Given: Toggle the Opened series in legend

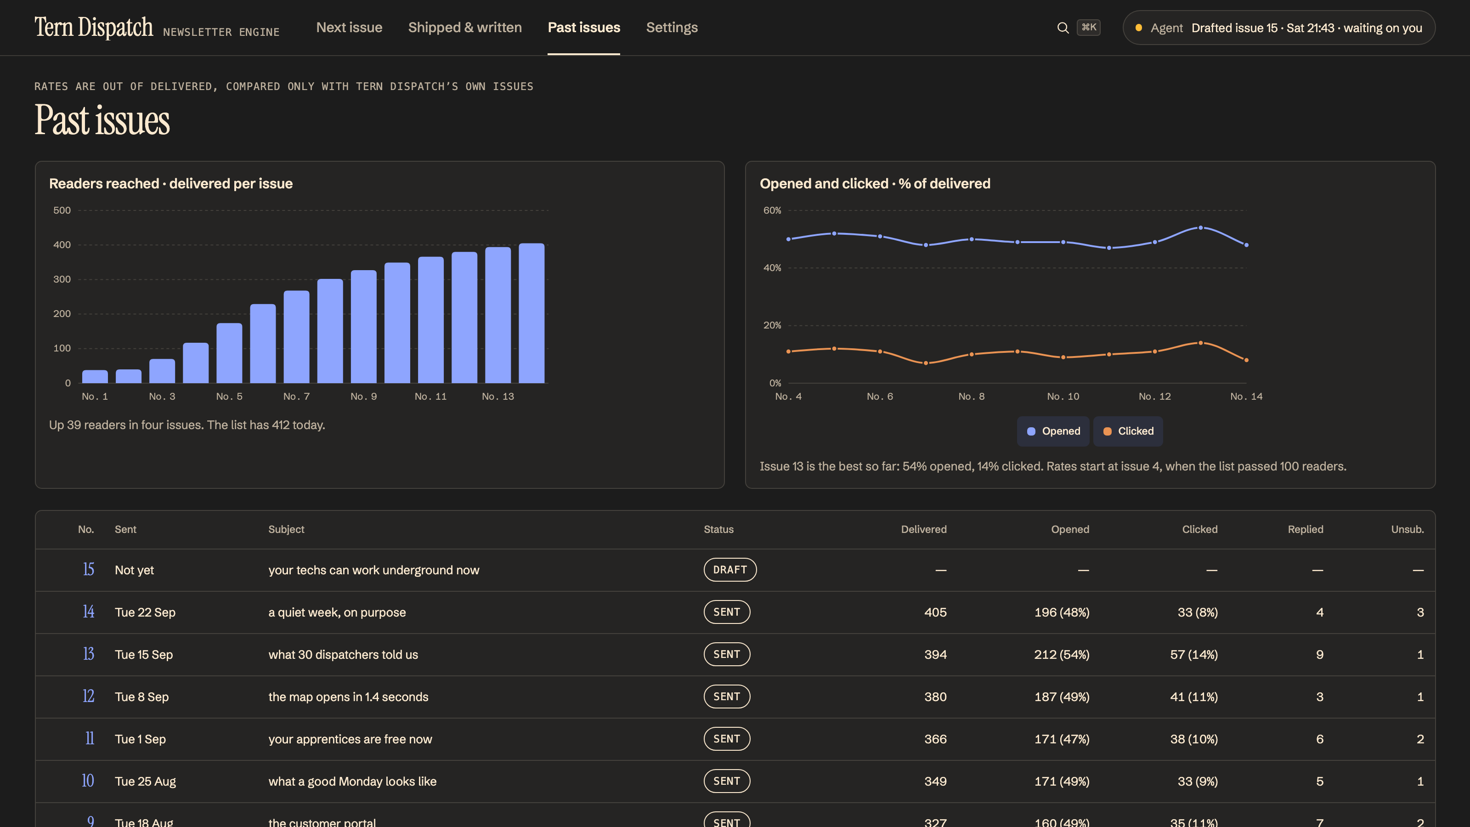Looking at the screenshot, I should tap(1053, 431).
